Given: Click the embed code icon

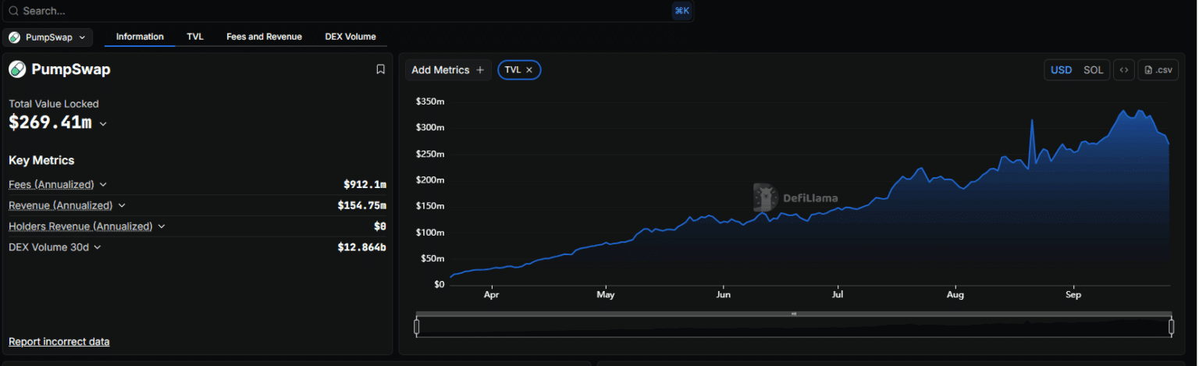Looking at the screenshot, I should coord(1123,70).
